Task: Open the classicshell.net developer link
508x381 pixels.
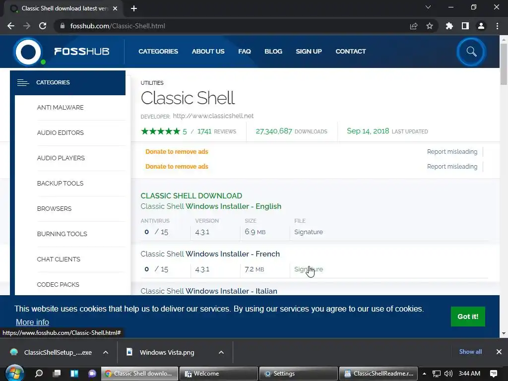Action: click(213, 116)
